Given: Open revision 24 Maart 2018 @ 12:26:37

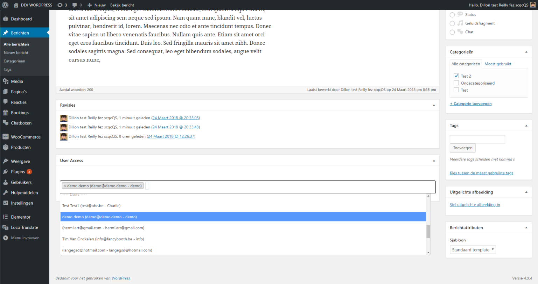Looking at the screenshot, I should (171, 136).
